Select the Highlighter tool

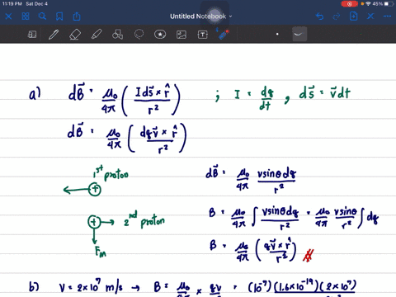[97, 35]
